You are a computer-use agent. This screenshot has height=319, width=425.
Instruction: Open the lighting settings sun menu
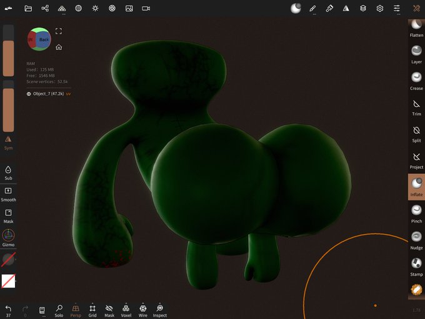(95, 8)
